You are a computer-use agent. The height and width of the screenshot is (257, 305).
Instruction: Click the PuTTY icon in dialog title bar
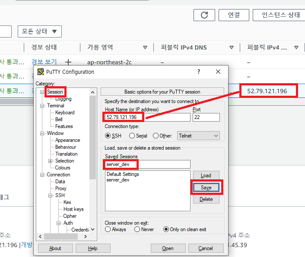point(41,72)
